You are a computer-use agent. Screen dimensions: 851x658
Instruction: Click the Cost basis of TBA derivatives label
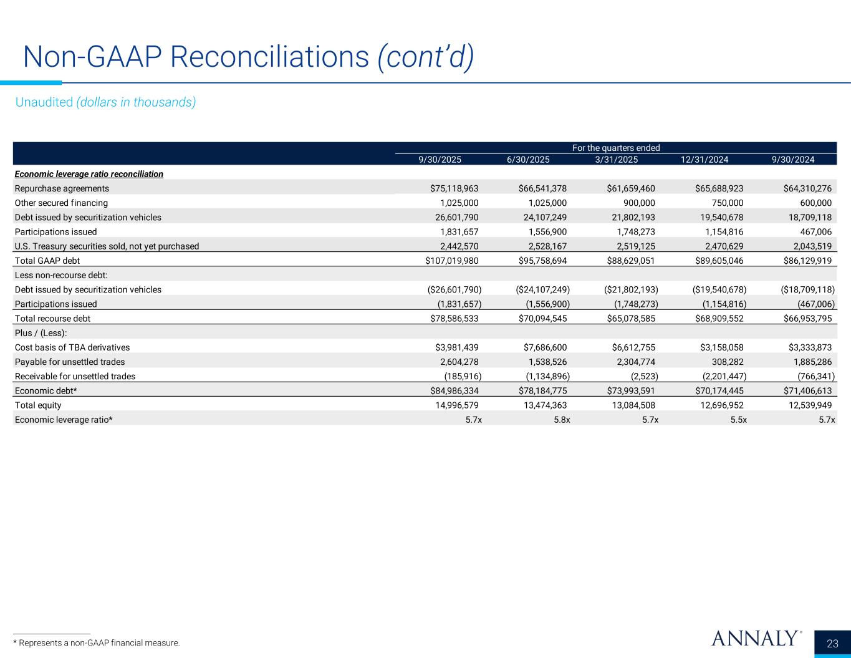click(x=72, y=347)
